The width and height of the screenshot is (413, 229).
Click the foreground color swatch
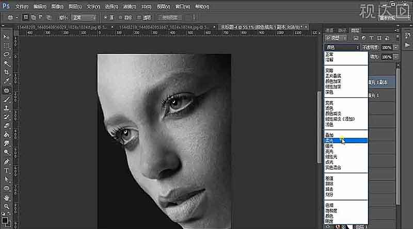click(5, 221)
